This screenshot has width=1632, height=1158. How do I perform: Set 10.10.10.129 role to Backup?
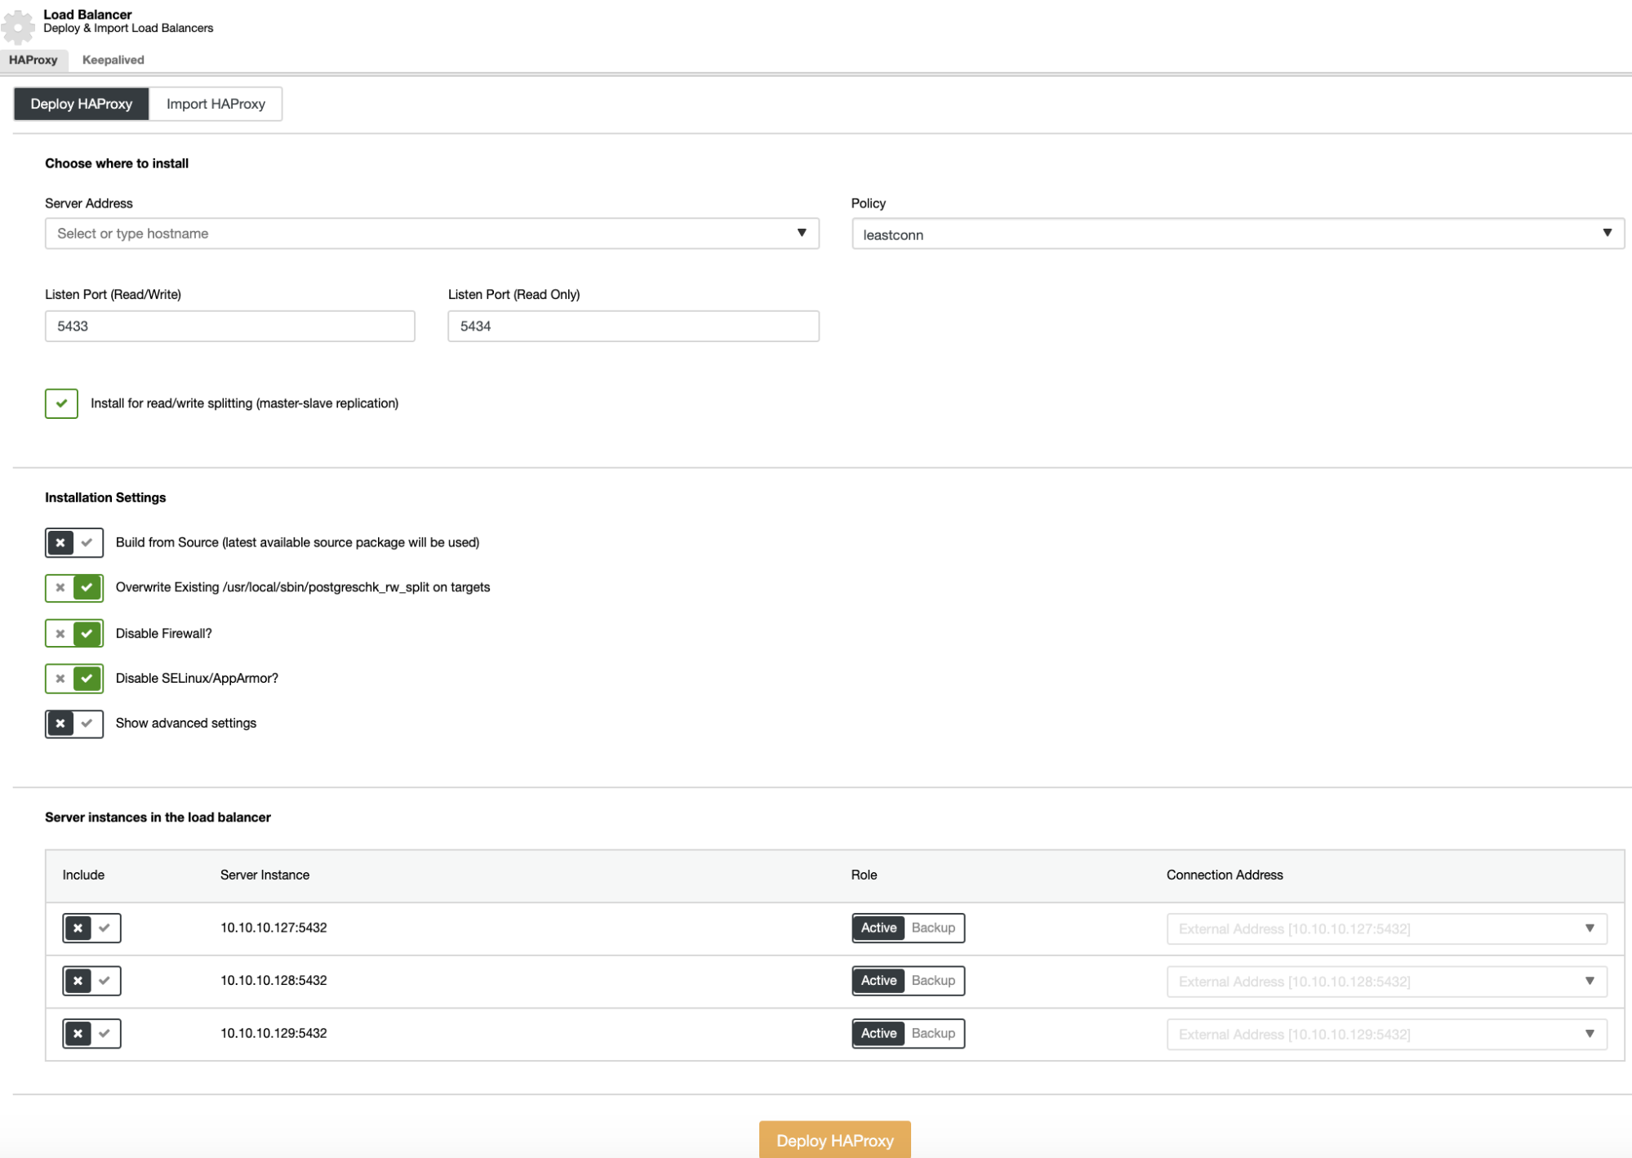pos(933,1034)
